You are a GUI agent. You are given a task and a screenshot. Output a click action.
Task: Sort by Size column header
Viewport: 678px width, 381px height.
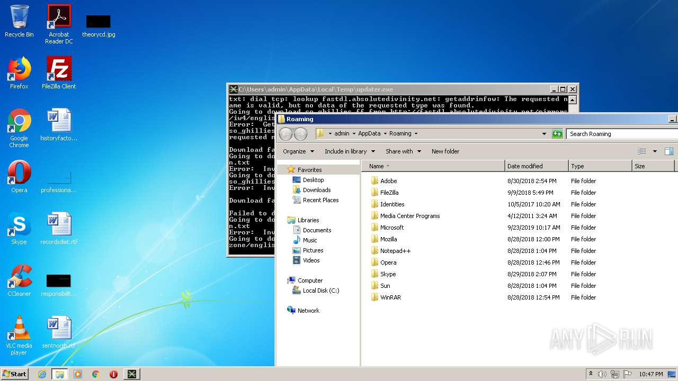[x=654, y=166]
